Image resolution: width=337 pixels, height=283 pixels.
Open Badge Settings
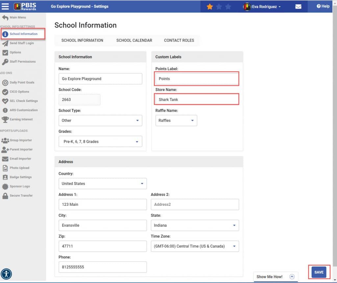point(21,177)
